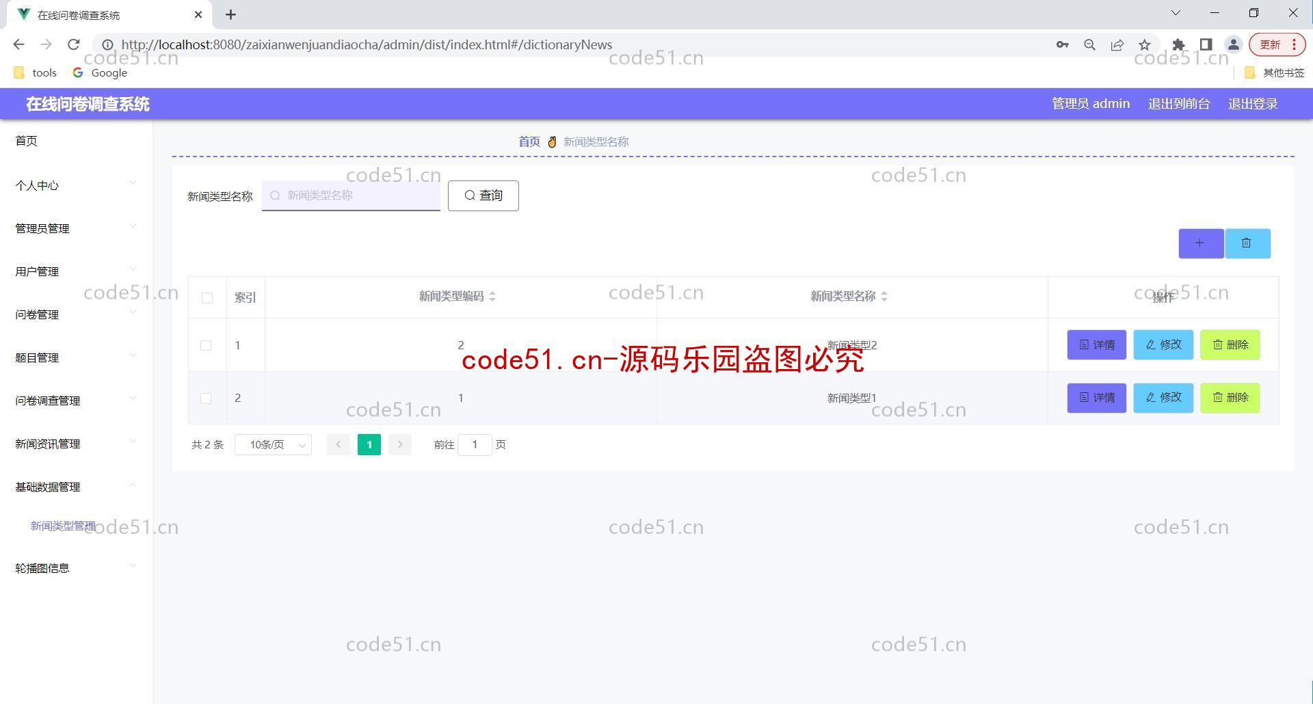This screenshot has width=1313, height=704.
Task: Expand the 问卷管理 menu
Action: (x=76, y=314)
